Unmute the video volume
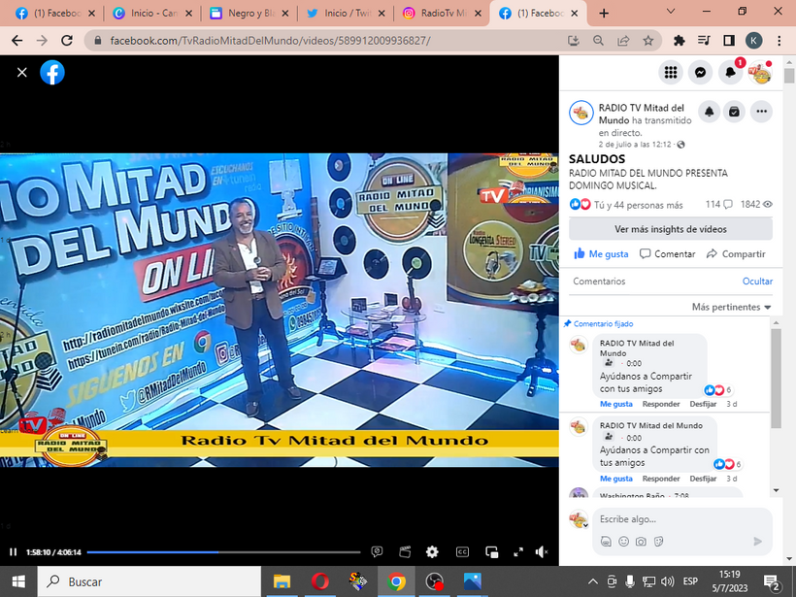The width and height of the screenshot is (796, 597). [x=542, y=551]
